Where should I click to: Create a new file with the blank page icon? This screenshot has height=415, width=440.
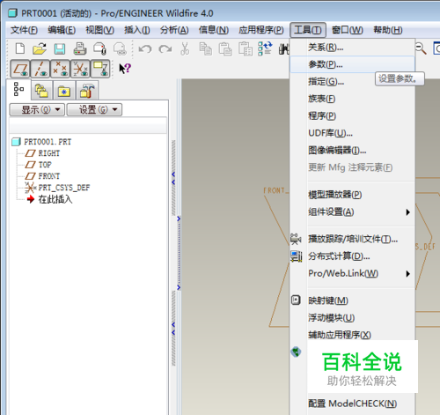[x=20, y=48]
